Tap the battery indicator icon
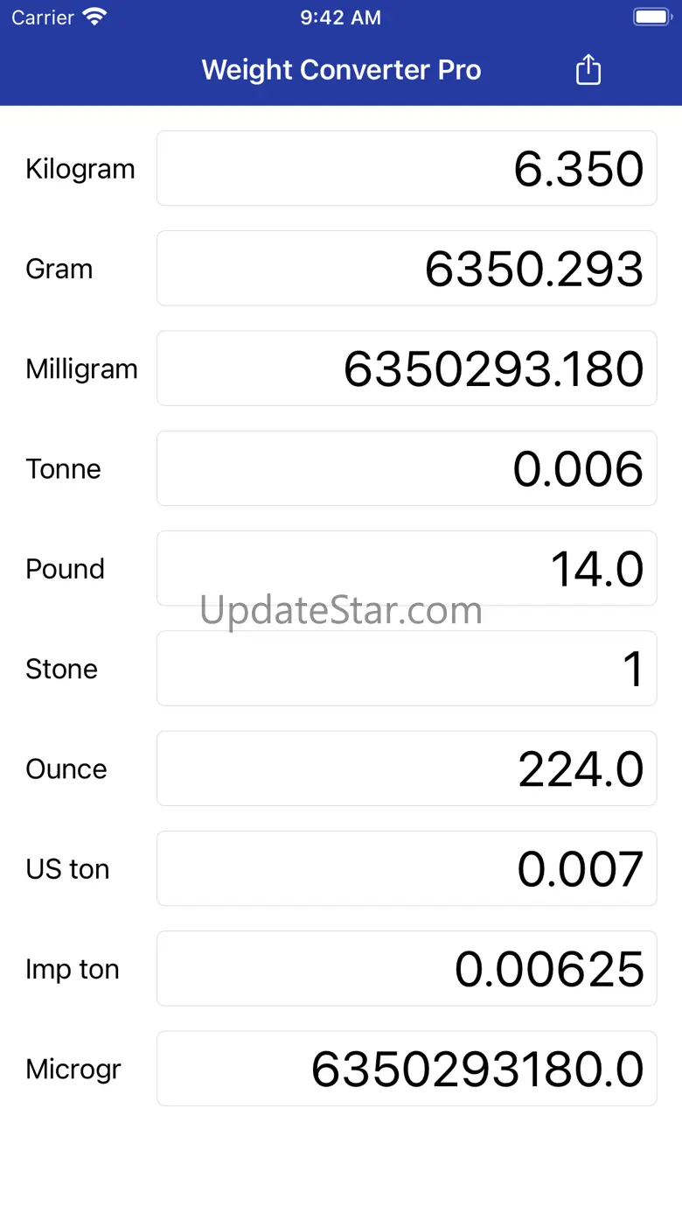Image resolution: width=682 pixels, height=1214 pixels. click(651, 18)
